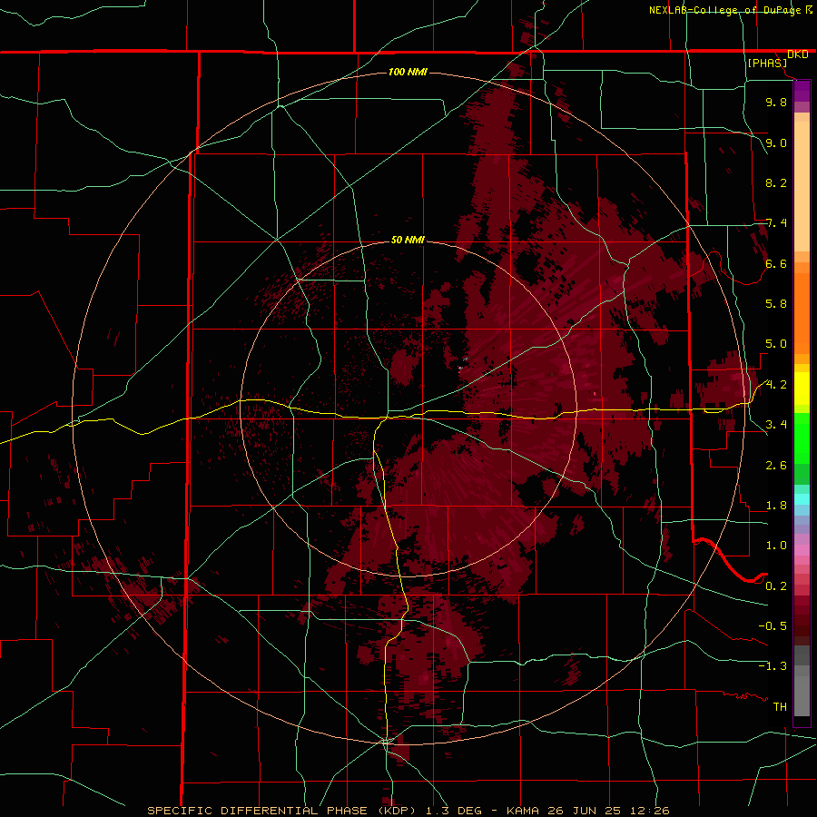
Task: Select the 1.0 scale value
Action: click(x=776, y=546)
